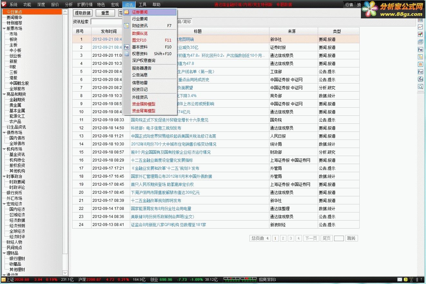Collapse the 宏观经济 tree node
The height and width of the screenshot is (284, 426).
[x=4, y=204]
